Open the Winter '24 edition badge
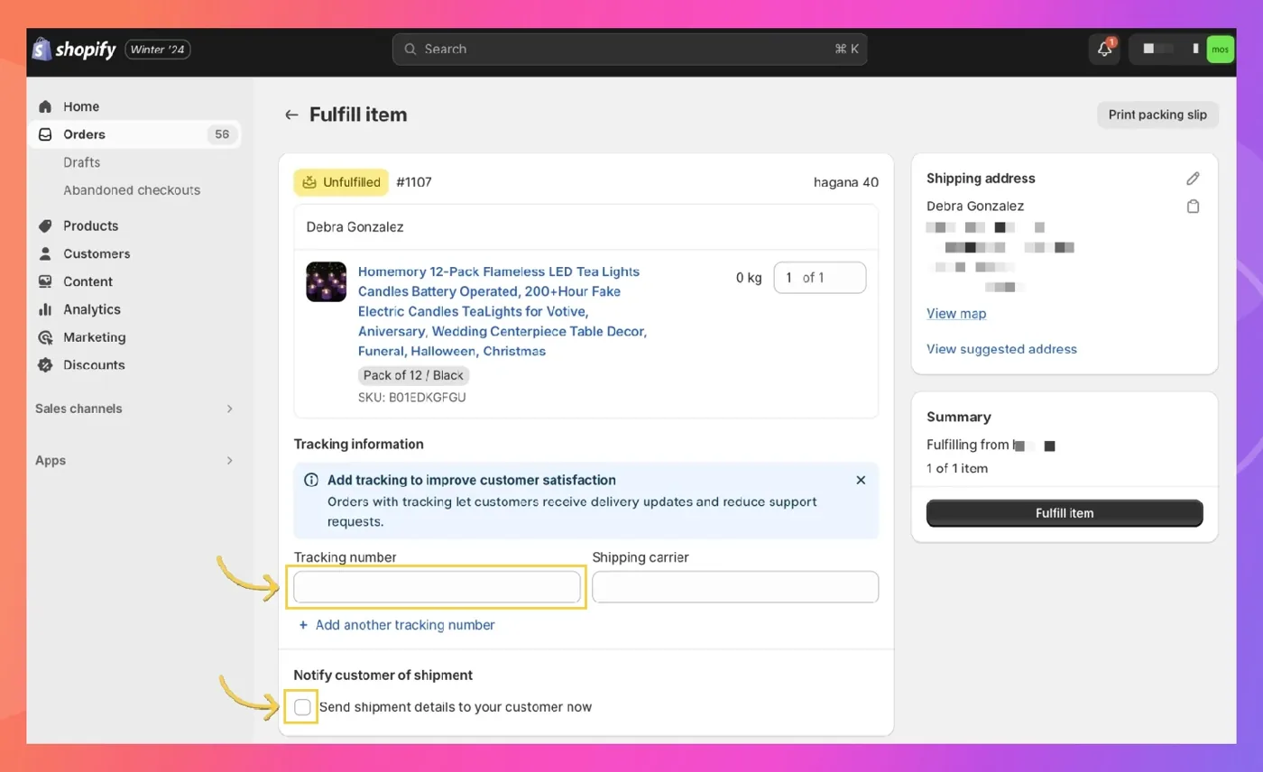The height and width of the screenshot is (772, 1263). (158, 50)
